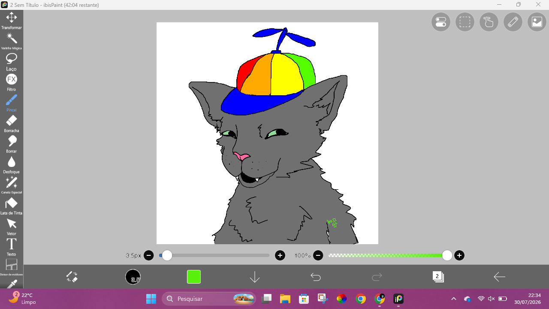Open the Filtro FX tool
The height and width of the screenshot is (309, 549).
[x=12, y=82]
